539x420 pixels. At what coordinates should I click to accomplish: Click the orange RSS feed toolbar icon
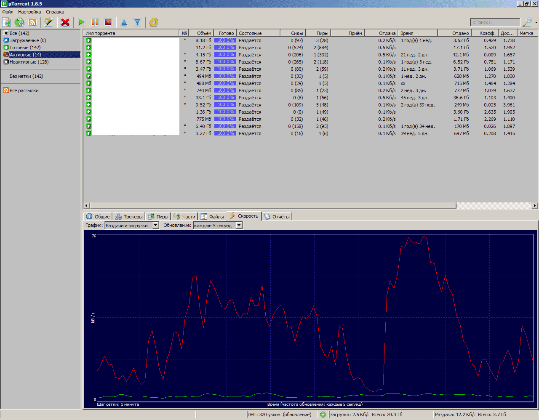32,22
